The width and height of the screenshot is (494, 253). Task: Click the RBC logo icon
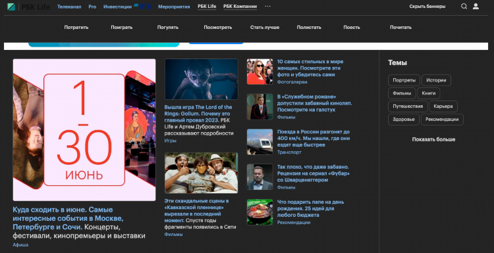(11, 7)
